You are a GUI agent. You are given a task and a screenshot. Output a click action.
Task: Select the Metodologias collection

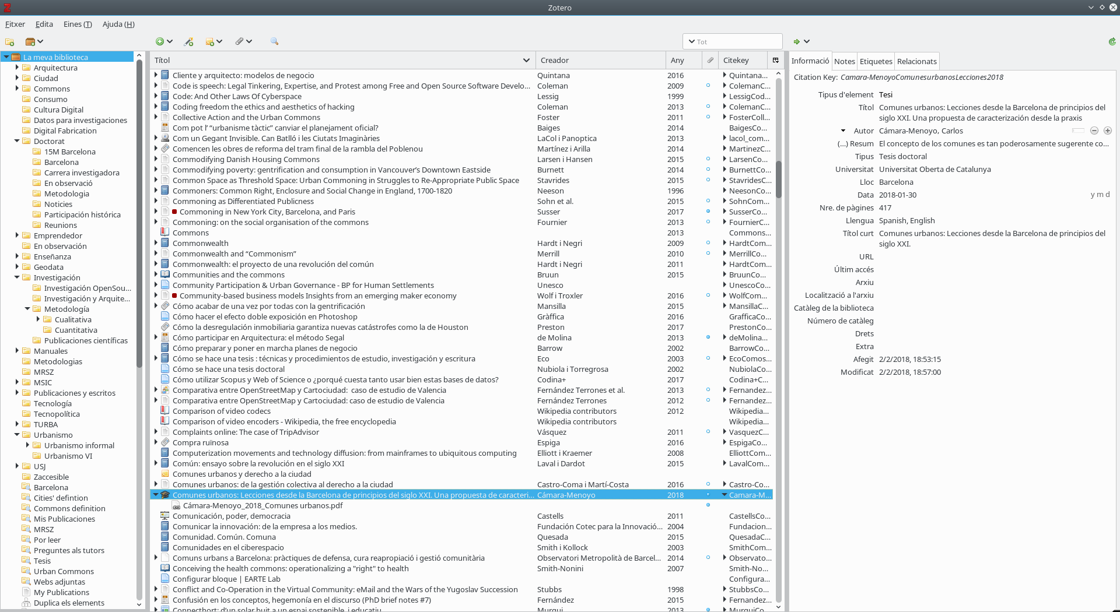click(x=58, y=361)
